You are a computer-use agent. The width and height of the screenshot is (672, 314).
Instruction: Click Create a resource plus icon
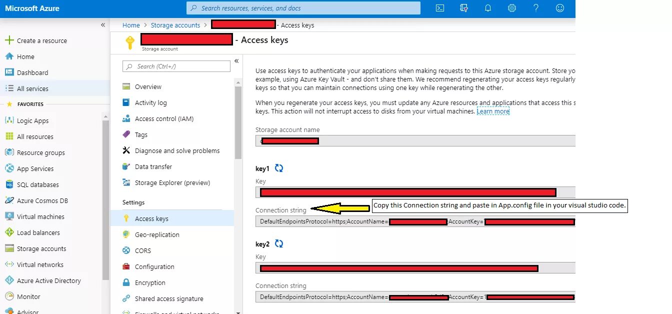pyautogui.click(x=9, y=40)
